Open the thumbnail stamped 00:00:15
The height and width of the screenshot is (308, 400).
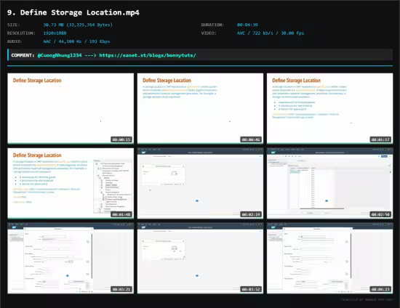click(x=71, y=108)
